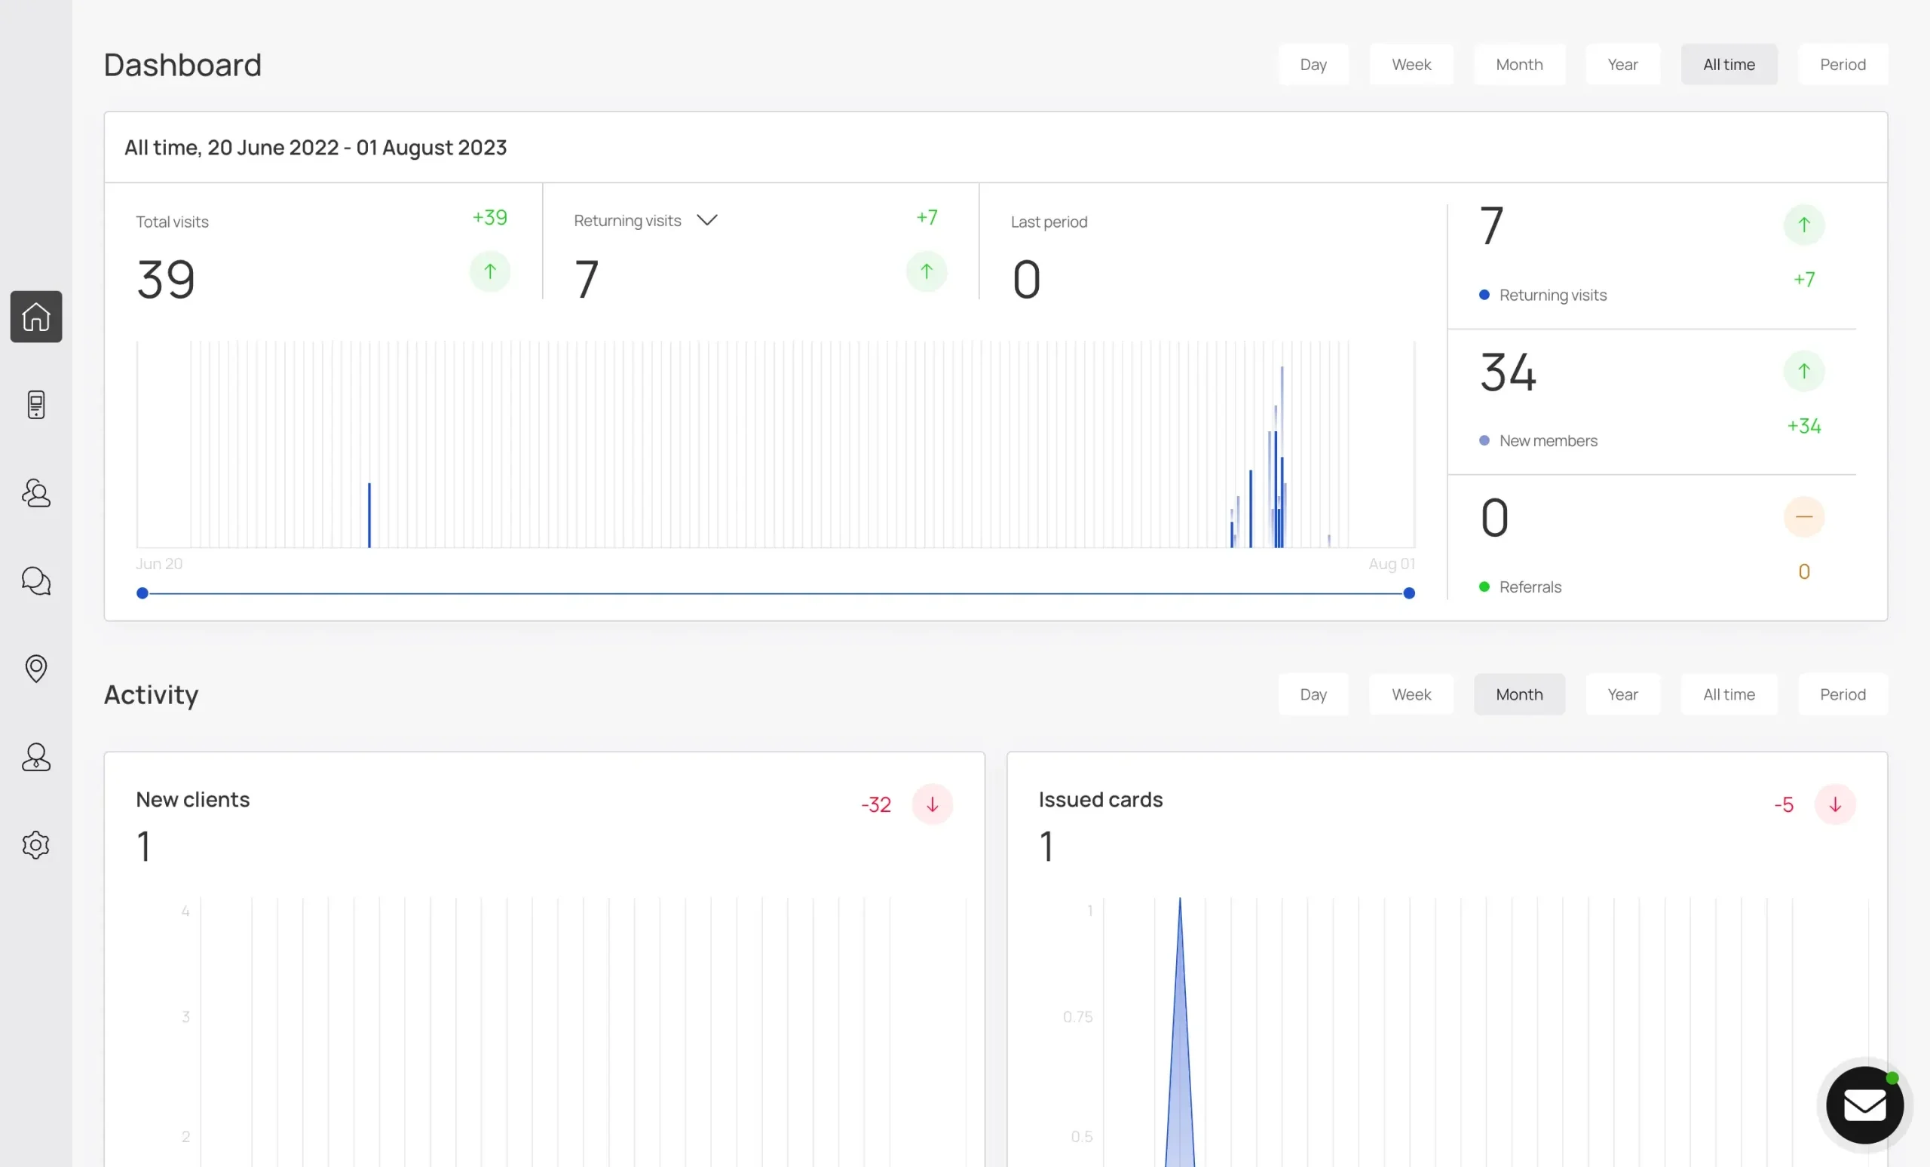The height and width of the screenshot is (1167, 1930).
Task: Open the settings gear icon in sidebar
Action: tap(36, 845)
